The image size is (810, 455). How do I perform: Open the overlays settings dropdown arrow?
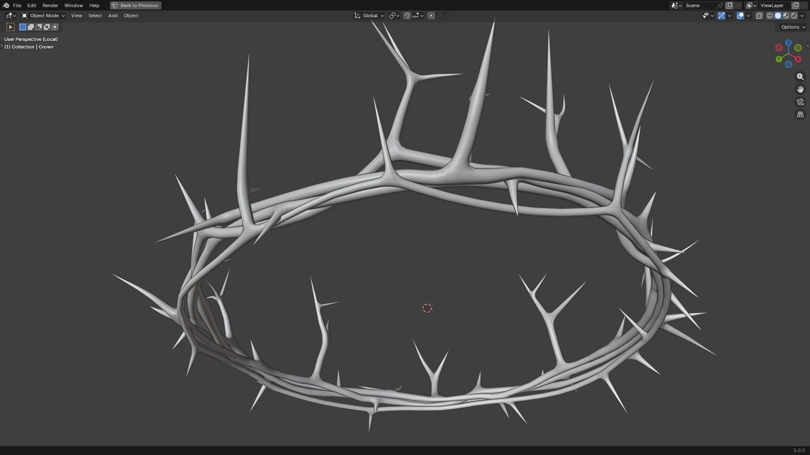pyautogui.click(x=748, y=16)
